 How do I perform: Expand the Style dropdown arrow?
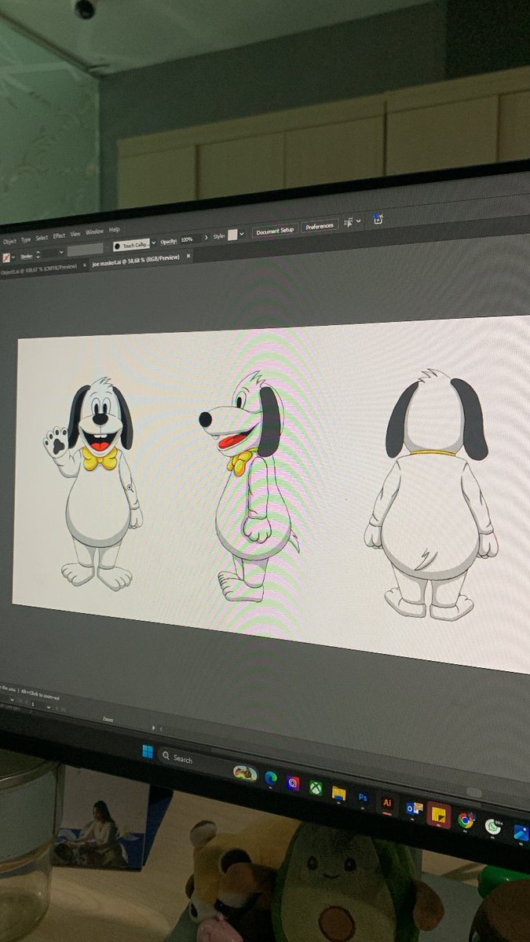pos(242,233)
